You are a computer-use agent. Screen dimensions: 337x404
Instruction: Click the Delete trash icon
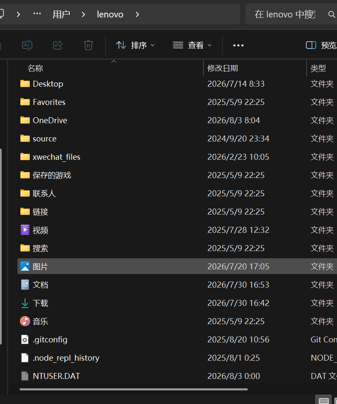tap(88, 45)
